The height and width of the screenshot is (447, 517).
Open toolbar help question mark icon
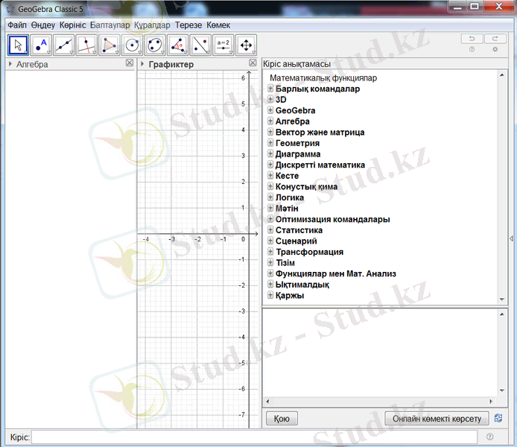tap(472, 49)
